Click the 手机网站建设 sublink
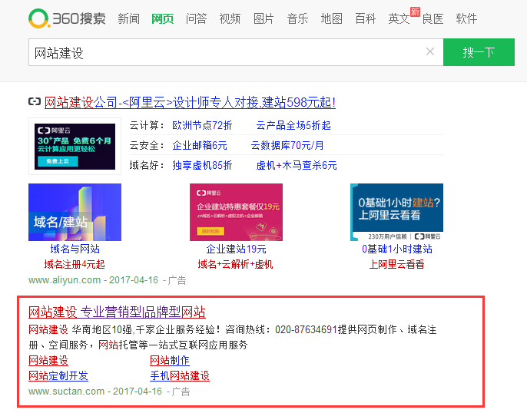The height and width of the screenshot is (413, 527). coord(179,376)
